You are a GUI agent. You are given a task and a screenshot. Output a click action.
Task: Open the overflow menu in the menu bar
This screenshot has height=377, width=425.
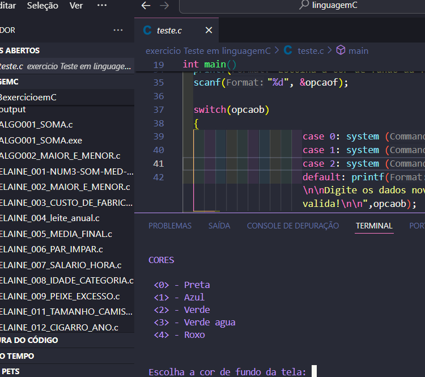(102, 6)
